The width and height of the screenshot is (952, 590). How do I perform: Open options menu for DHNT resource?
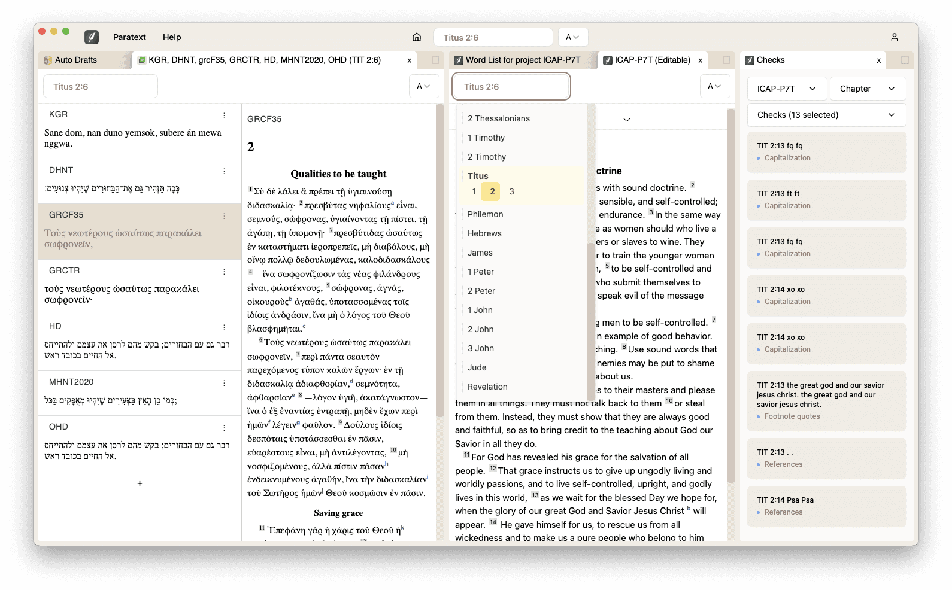[x=225, y=171]
